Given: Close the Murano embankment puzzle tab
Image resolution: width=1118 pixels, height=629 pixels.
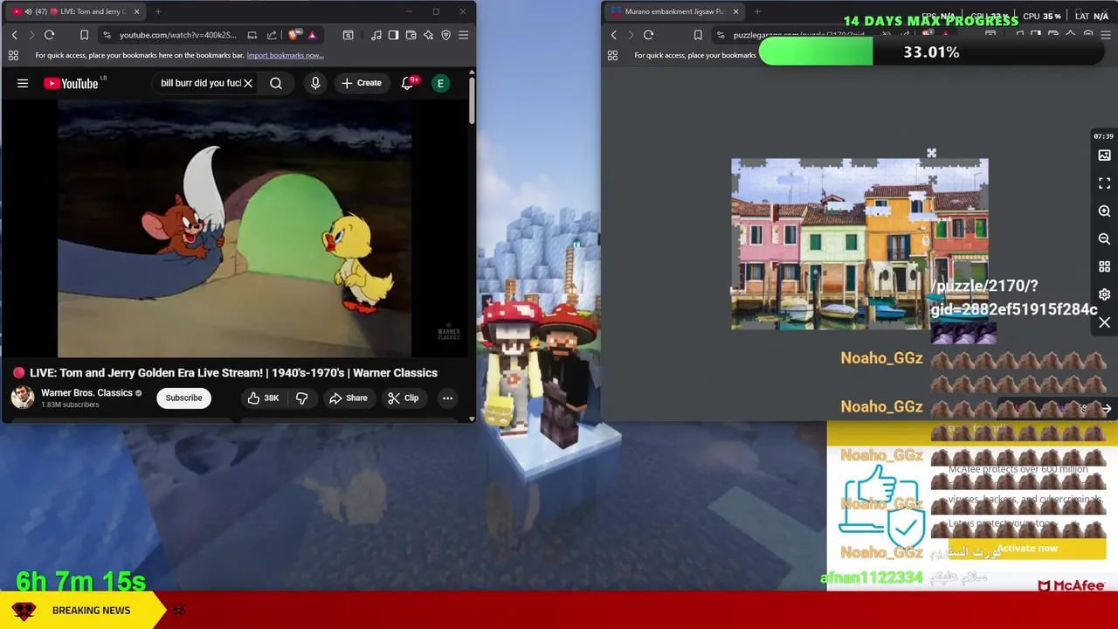Looking at the screenshot, I should click(735, 11).
